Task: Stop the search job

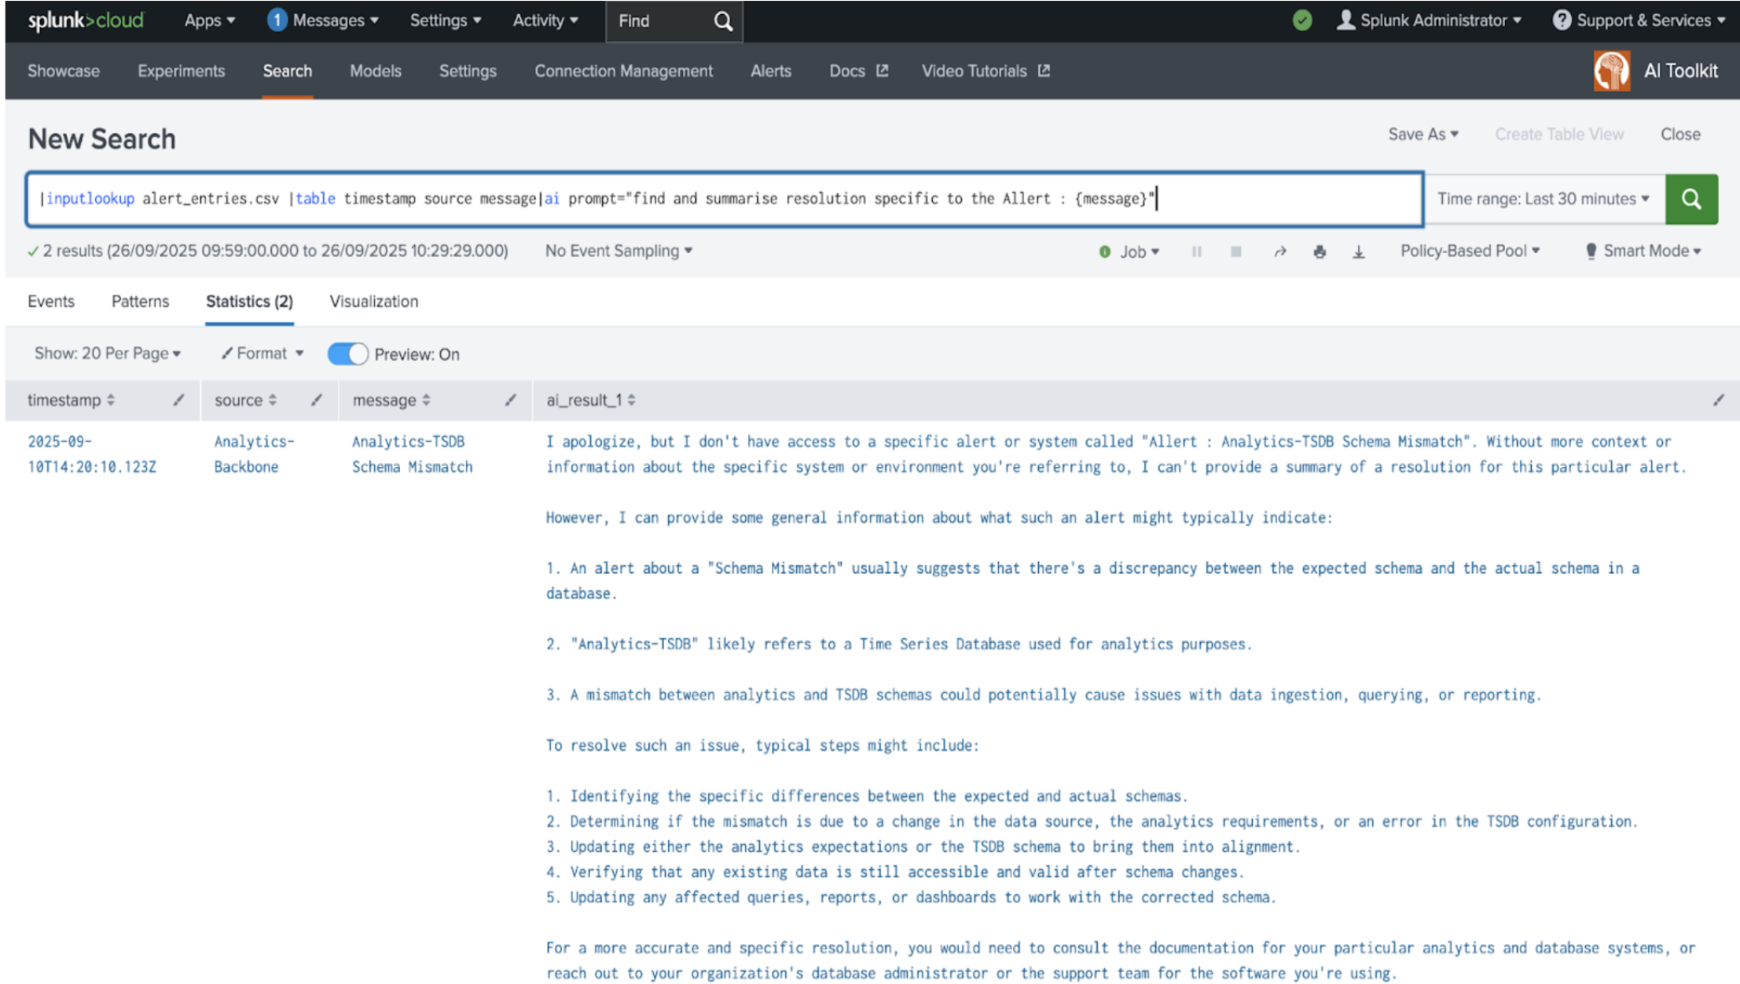Action: click(1235, 252)
